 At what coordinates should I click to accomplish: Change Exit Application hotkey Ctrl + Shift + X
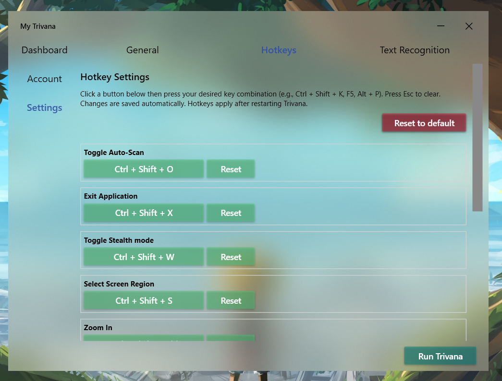click(x=144, y=213)
